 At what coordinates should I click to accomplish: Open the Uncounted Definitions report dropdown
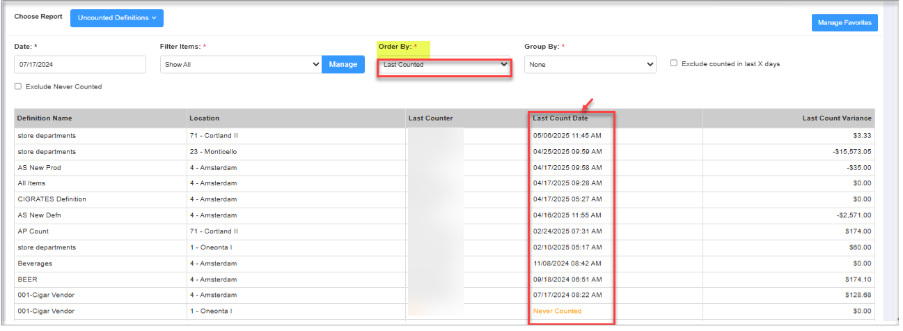(116, 17)
